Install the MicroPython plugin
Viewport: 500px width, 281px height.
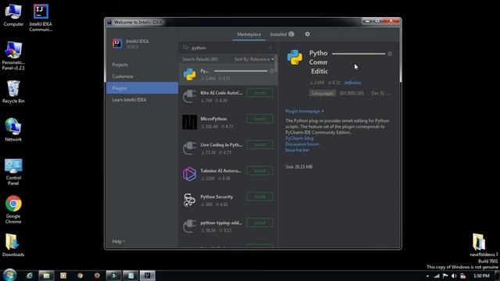(x=260, y=119)
